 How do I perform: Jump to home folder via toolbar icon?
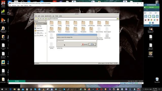pos(48,19)
